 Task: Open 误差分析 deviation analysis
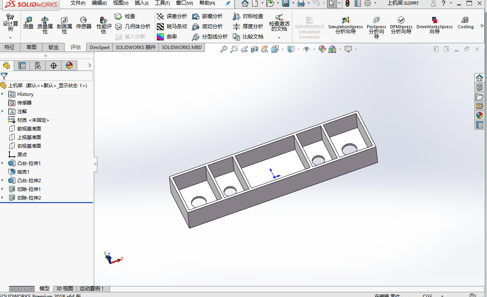point(172,16)
